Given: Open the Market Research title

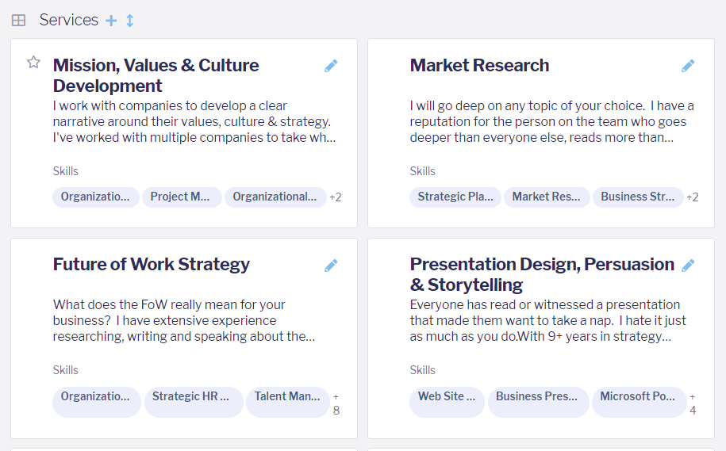Looking at the screenshot, I should click(x=479, y=66).
